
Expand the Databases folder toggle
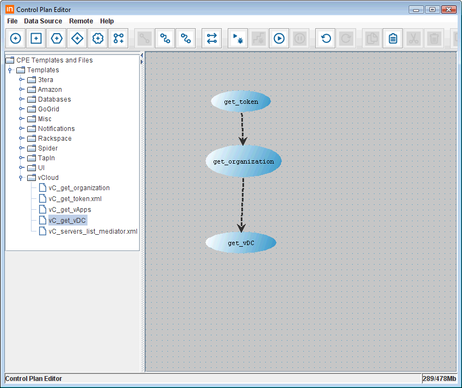[21, 99]
